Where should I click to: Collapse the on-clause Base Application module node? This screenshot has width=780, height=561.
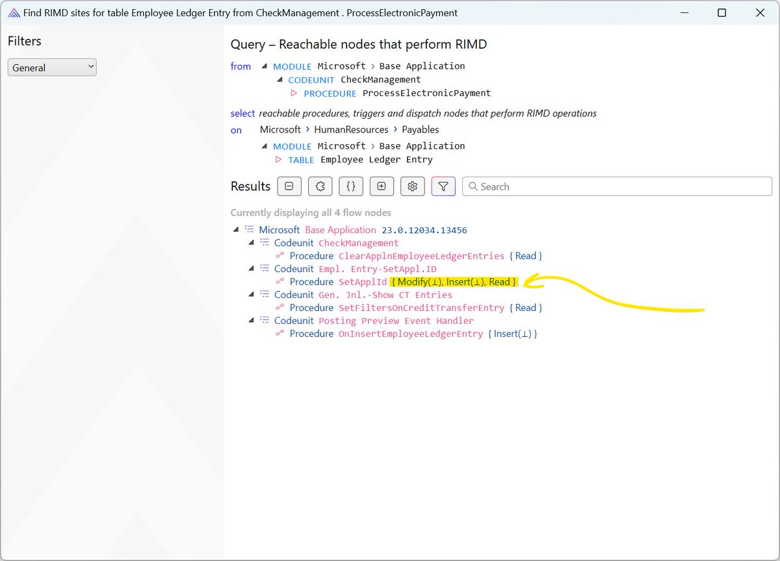pyautogui.click(x=265, y=147)
